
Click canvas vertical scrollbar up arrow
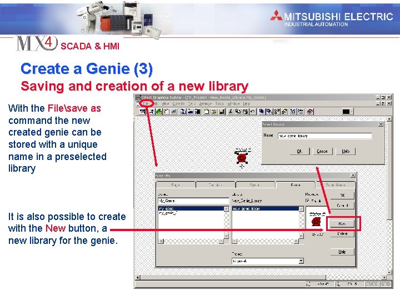pos(389,119)
